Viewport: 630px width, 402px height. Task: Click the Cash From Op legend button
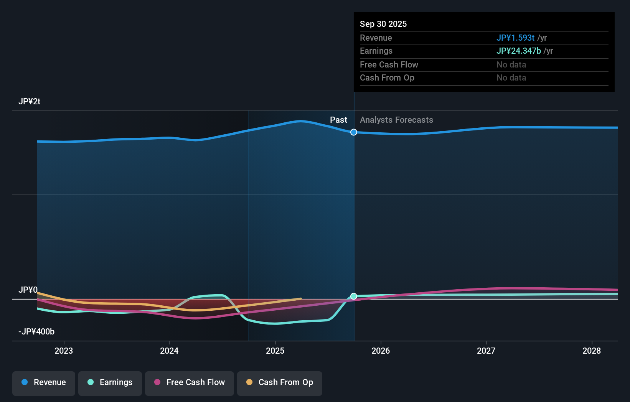[x=279, y=383]
